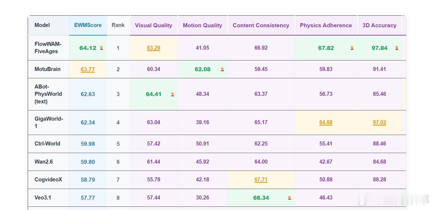Click the Motion Quality column header
The image size is (433, 210).
[x=202, y=25]
